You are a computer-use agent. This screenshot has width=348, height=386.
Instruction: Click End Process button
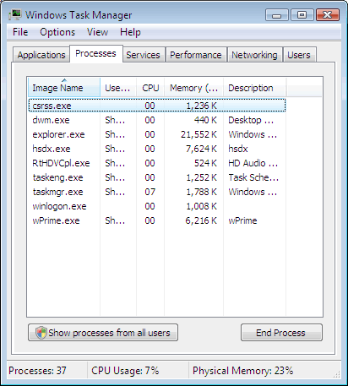[281, 333]
